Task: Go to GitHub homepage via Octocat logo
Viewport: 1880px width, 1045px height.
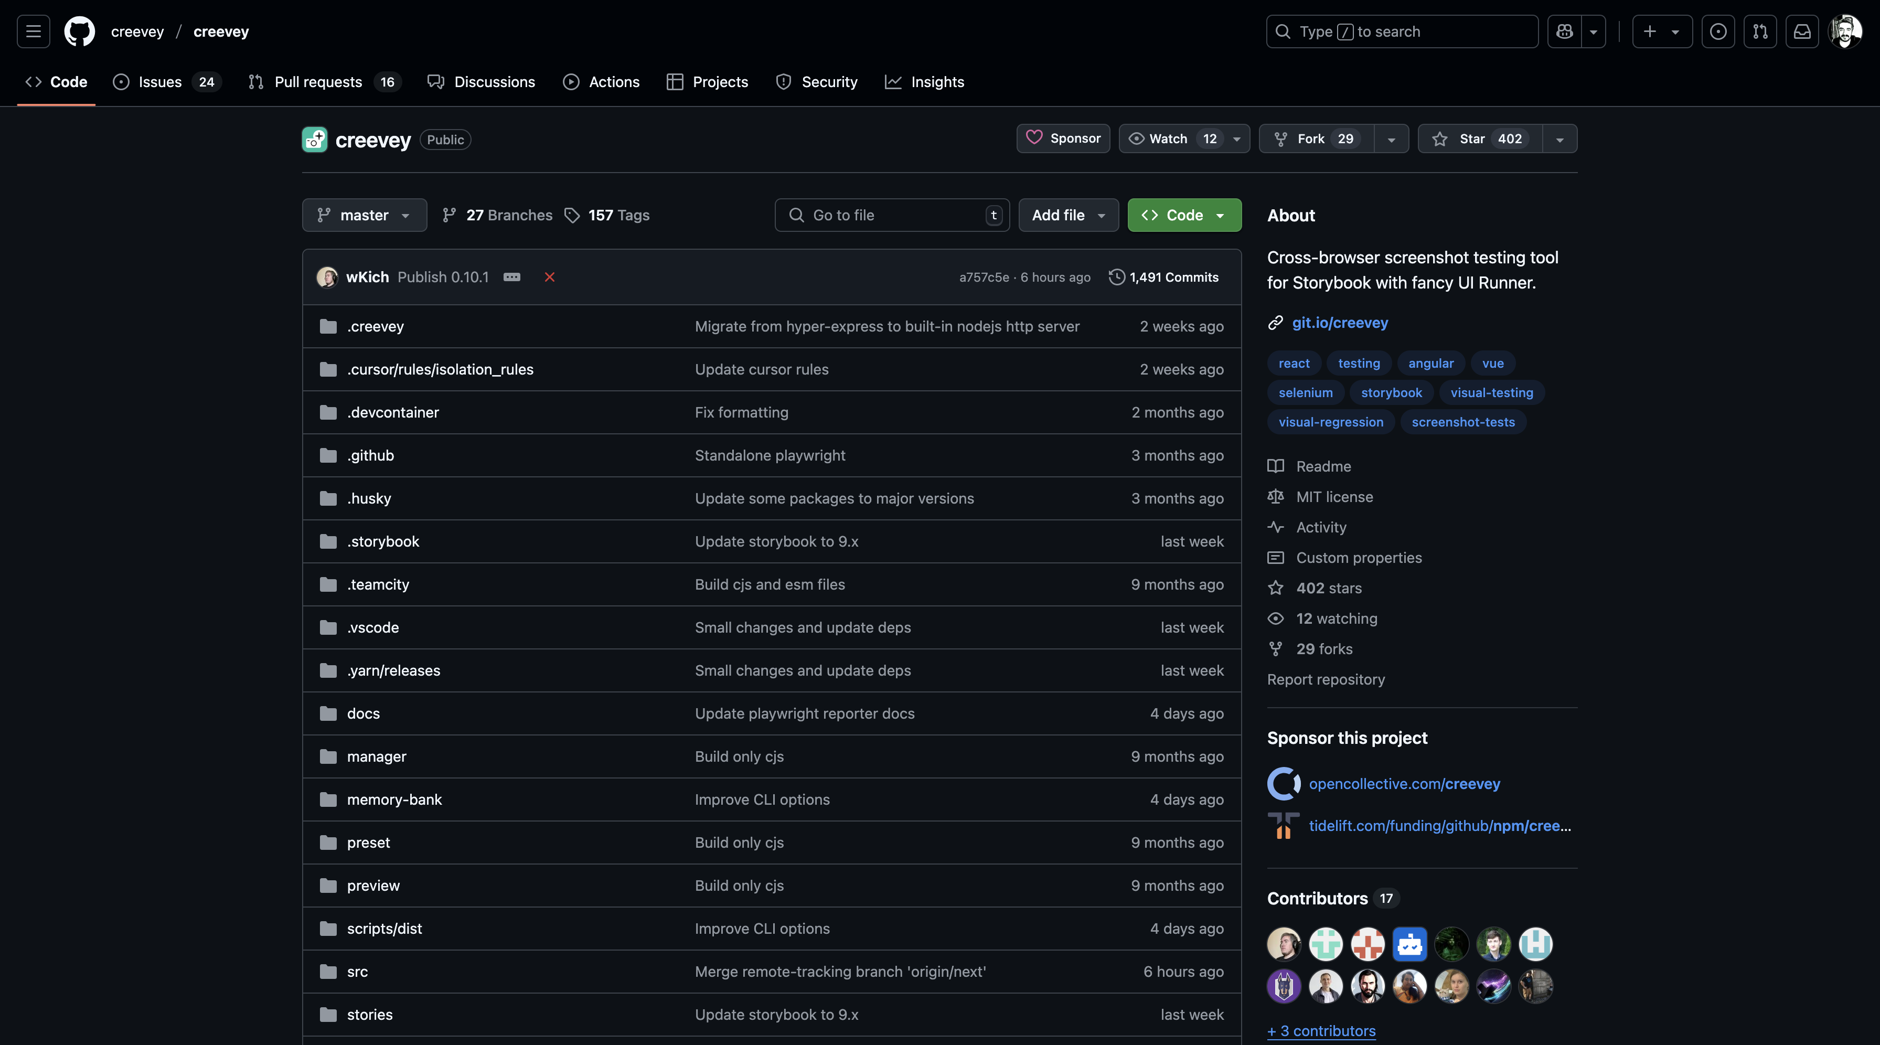Action: coord(80,31)
